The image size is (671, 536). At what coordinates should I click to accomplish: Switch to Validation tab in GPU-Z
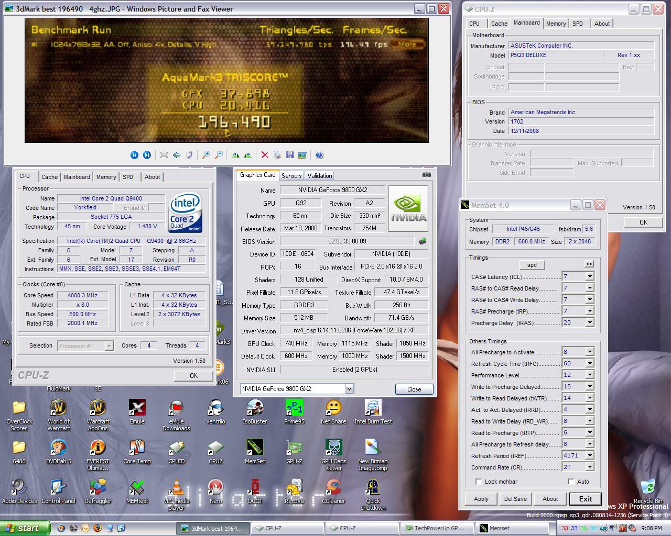coord(320,176)
